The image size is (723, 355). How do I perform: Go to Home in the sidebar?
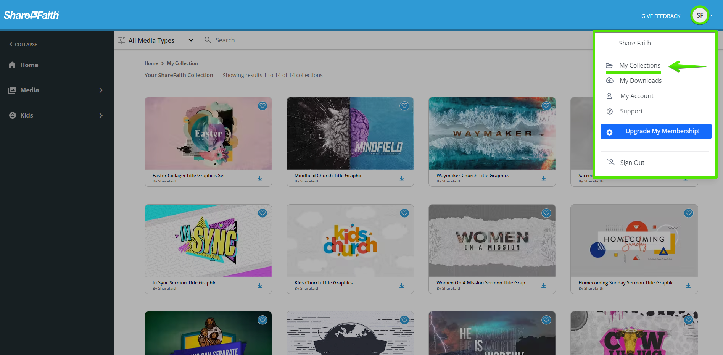point(29,65)
